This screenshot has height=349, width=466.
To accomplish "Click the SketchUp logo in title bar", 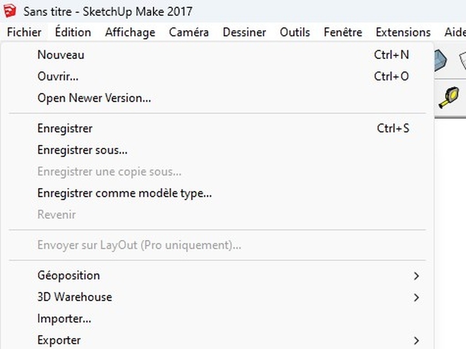I will pyautogui.click(x=10, y=11).
